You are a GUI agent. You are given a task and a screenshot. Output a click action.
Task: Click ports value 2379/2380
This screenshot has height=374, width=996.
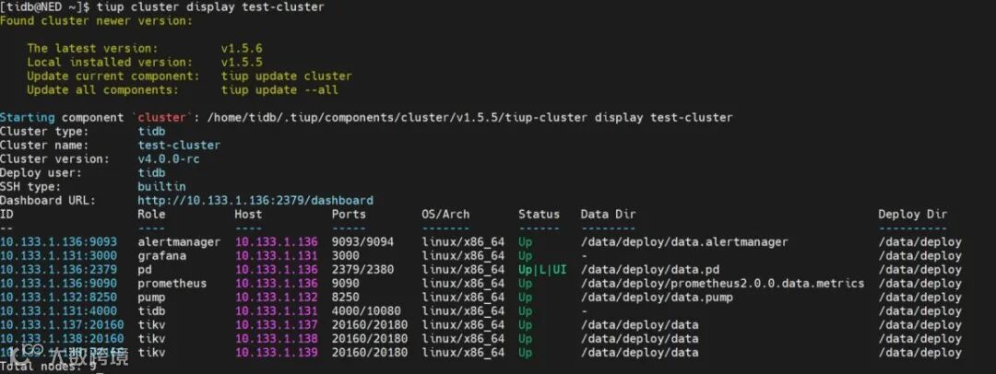tap(362, 270)
